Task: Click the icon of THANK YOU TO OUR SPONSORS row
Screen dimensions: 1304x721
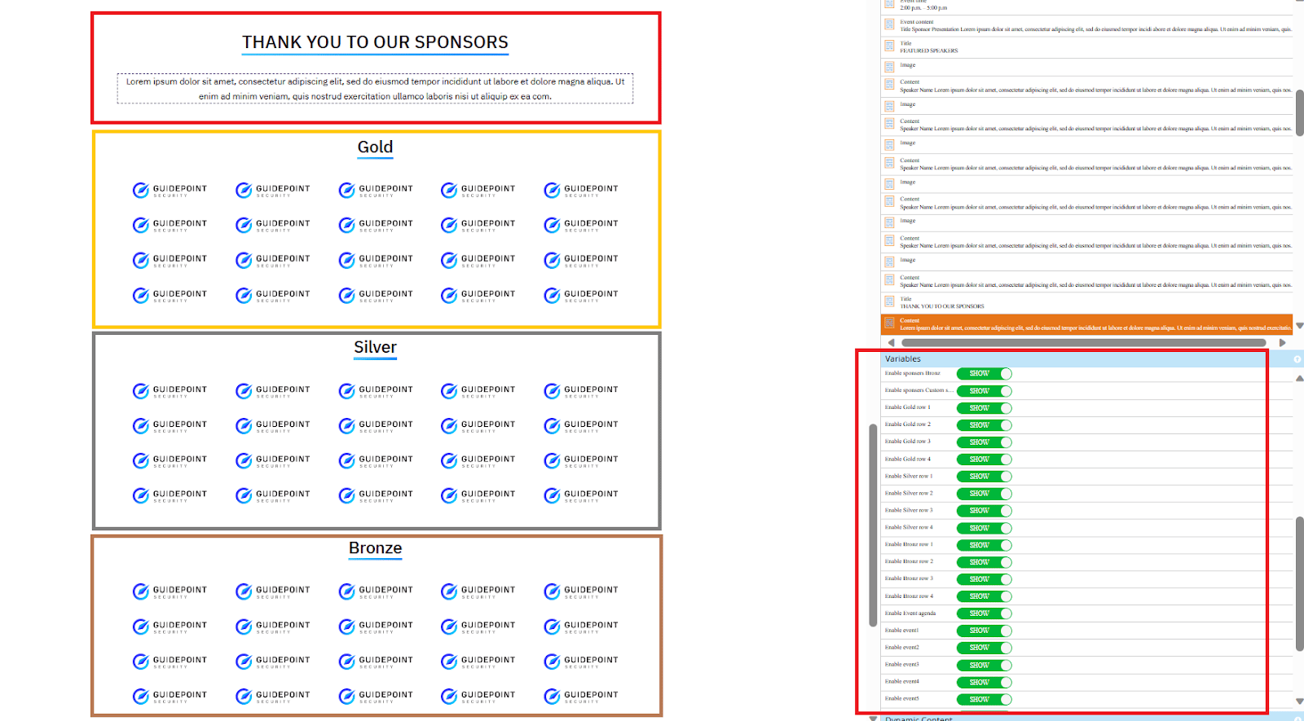Action: 889,301
